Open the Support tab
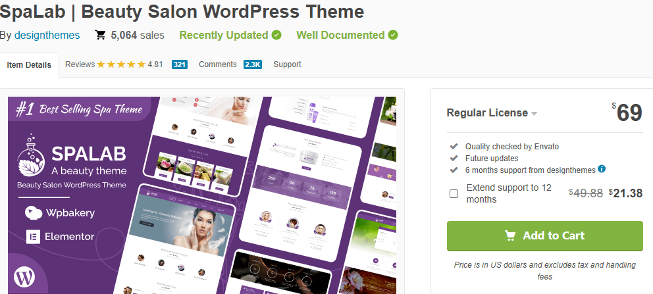 point(287,64)
